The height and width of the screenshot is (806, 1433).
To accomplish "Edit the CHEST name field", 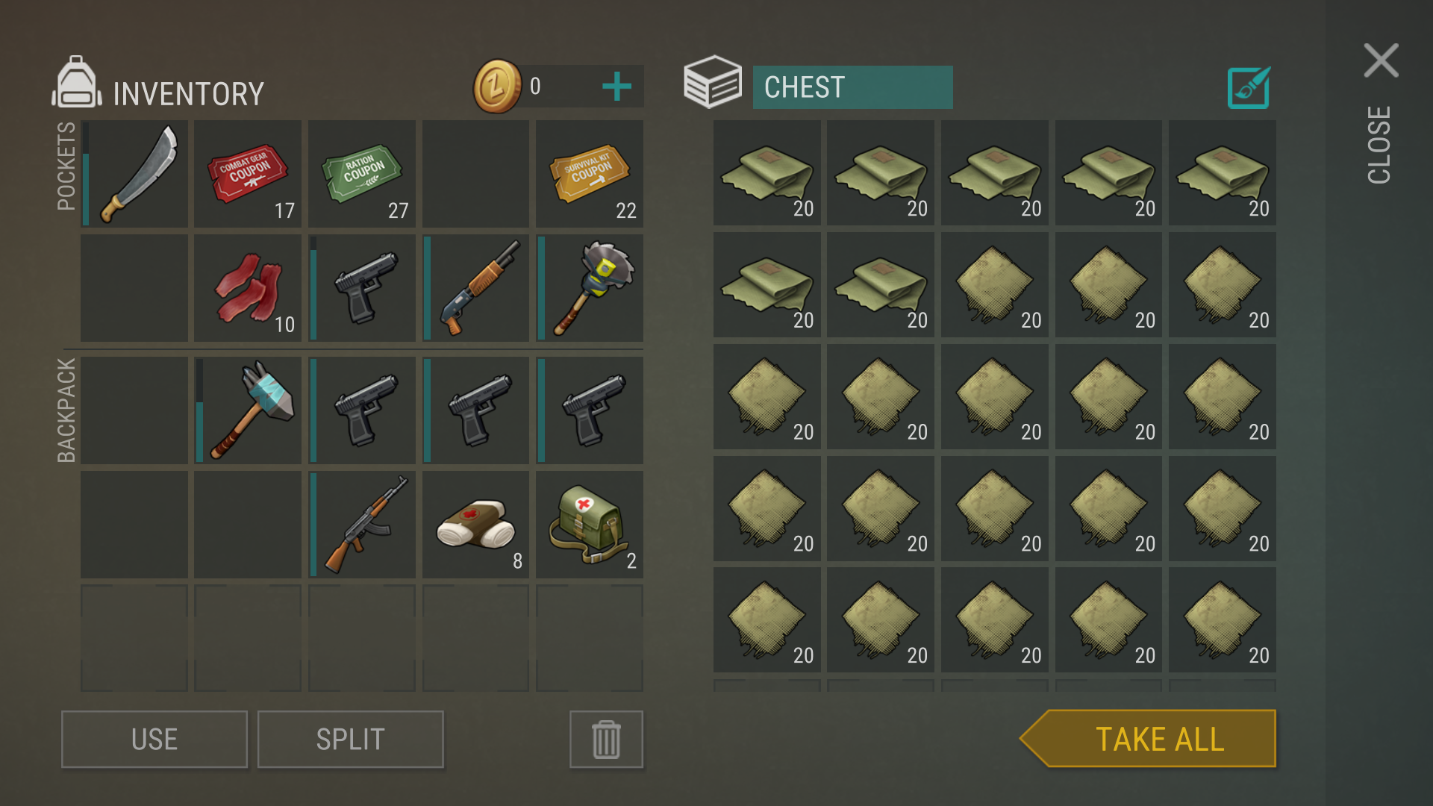I will 852,87.
